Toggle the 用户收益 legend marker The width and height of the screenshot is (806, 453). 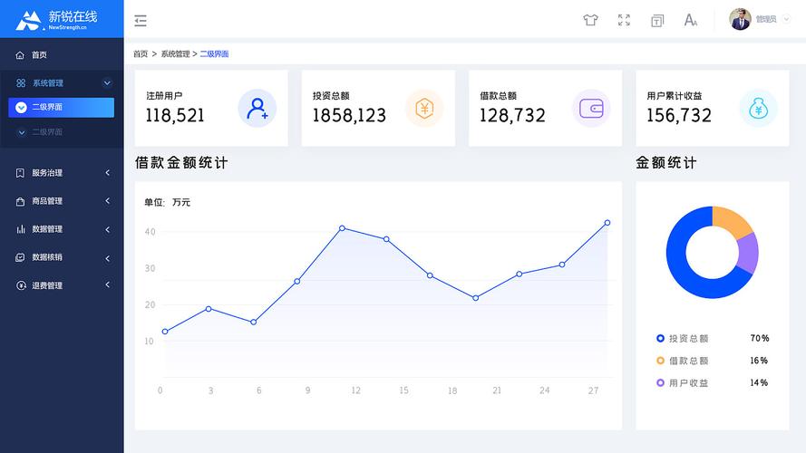(x=661, y=382)
